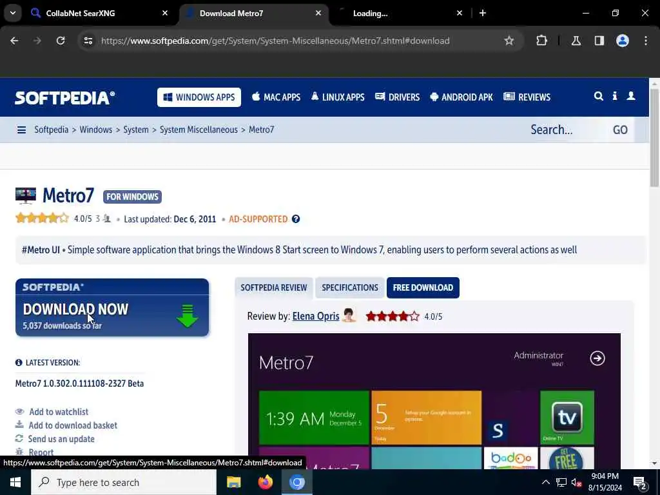Expand the hamburger menu in breadcrumb bar

(x=21, y=130)
